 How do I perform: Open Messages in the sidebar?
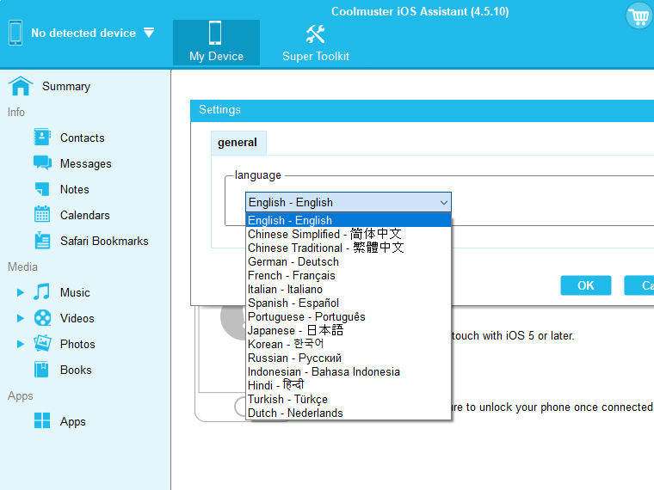pos(85,163)
